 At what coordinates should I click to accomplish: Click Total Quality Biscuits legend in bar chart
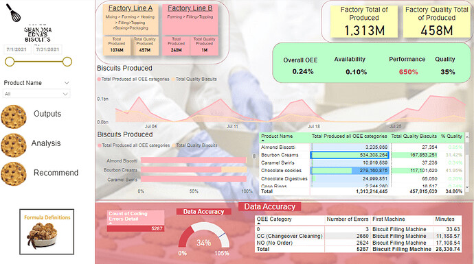[x=194, y=145]
